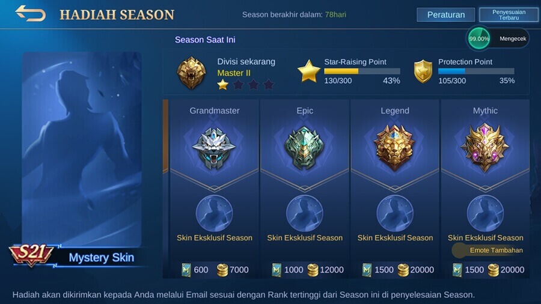Click the Star-Raising Point progress bar
541x304 pixels.
(362, 71)
